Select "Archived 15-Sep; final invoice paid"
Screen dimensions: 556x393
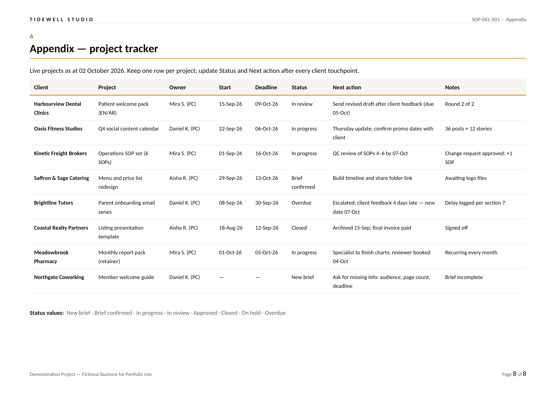(372, 228)
